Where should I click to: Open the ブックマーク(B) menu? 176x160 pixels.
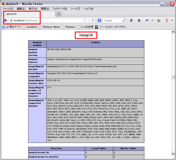60,9
